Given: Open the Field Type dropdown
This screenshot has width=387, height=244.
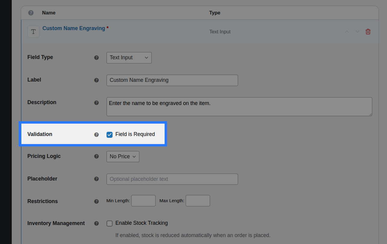Looking at the screenshot, I should 129,58.
